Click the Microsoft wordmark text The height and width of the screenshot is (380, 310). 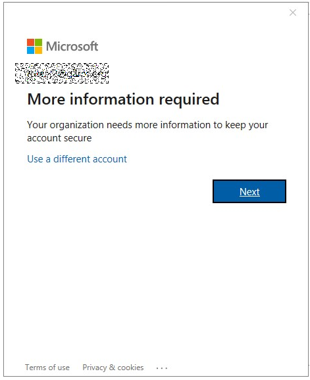pos(72,46)
